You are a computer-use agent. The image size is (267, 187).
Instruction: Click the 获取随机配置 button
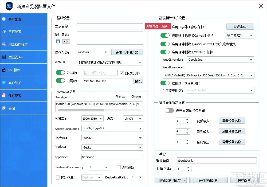(209, 180)
